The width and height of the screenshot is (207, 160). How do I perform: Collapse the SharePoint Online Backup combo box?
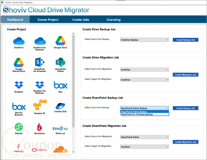click(144, 108)
